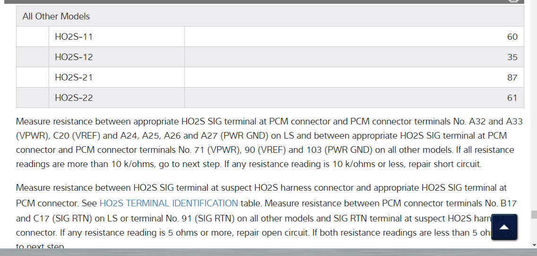Image resolution: width=537 pixels, height=256 pixels.
Task: Click the empty first cell of the HO2S-11 row
Action: [33, 36]
